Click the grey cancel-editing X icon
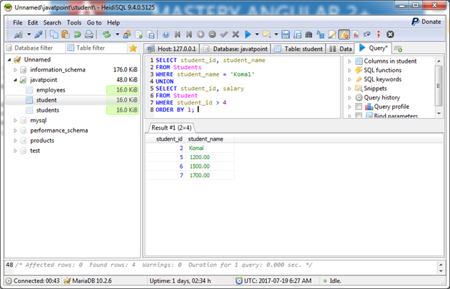Screen dimensions: 450x289 tap(236, 35)
